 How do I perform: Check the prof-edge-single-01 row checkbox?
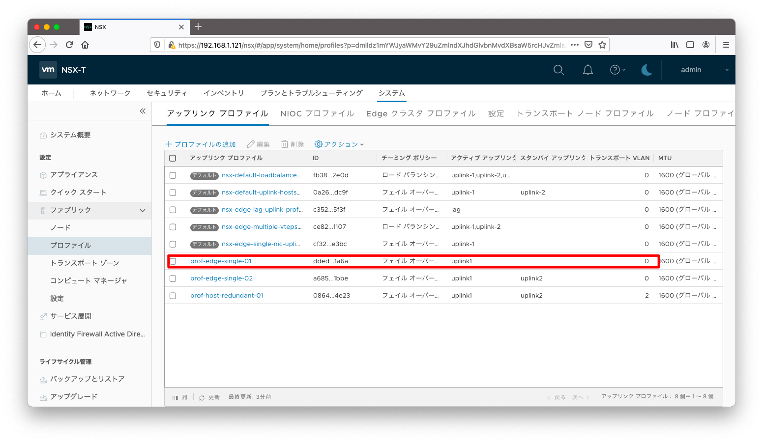click(173, 261)
